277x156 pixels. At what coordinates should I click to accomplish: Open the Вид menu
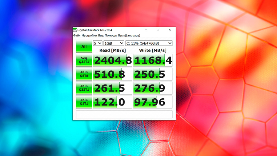(101, 35)
